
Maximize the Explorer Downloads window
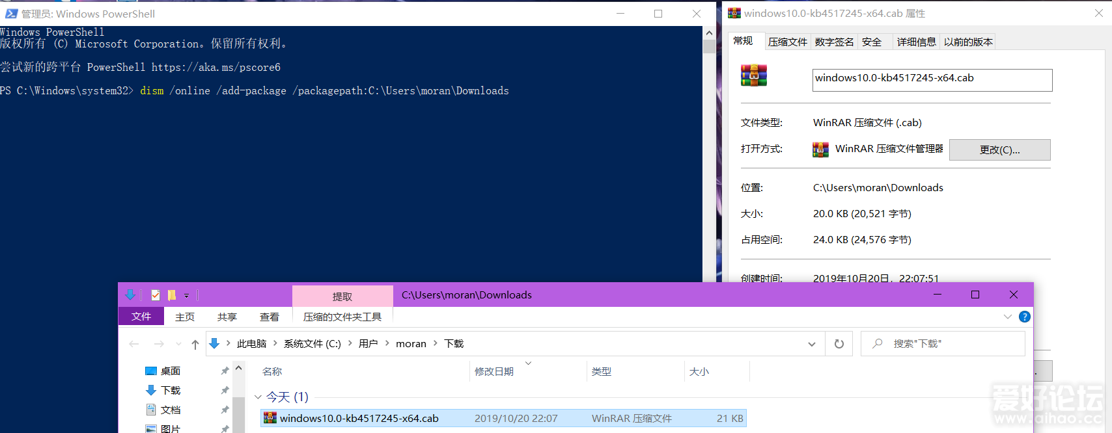(975, 295)
